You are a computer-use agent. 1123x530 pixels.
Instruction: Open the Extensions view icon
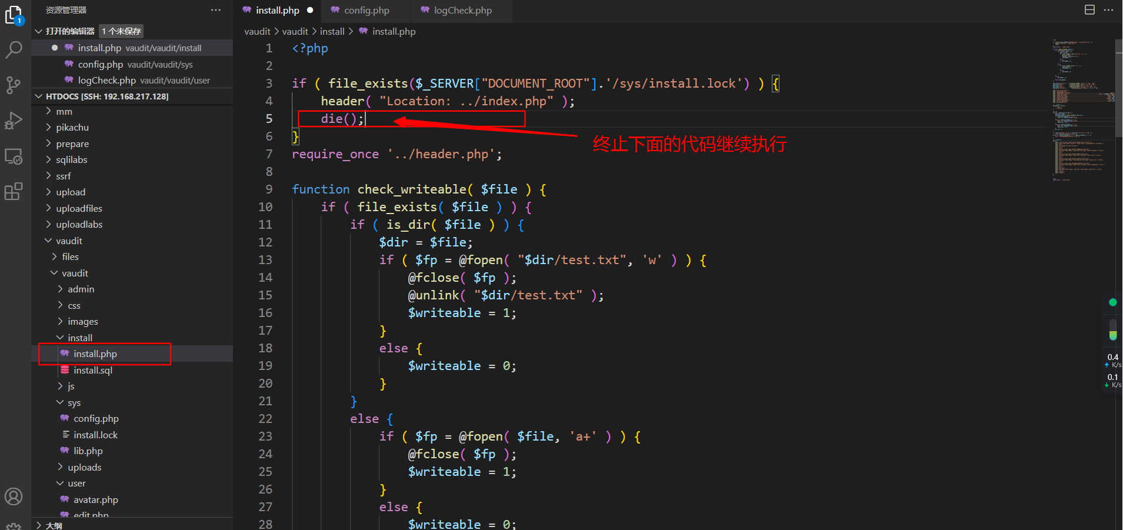[x=14, y=192]
